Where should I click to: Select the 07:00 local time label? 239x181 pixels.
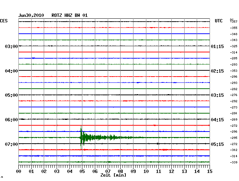(11, 144)
